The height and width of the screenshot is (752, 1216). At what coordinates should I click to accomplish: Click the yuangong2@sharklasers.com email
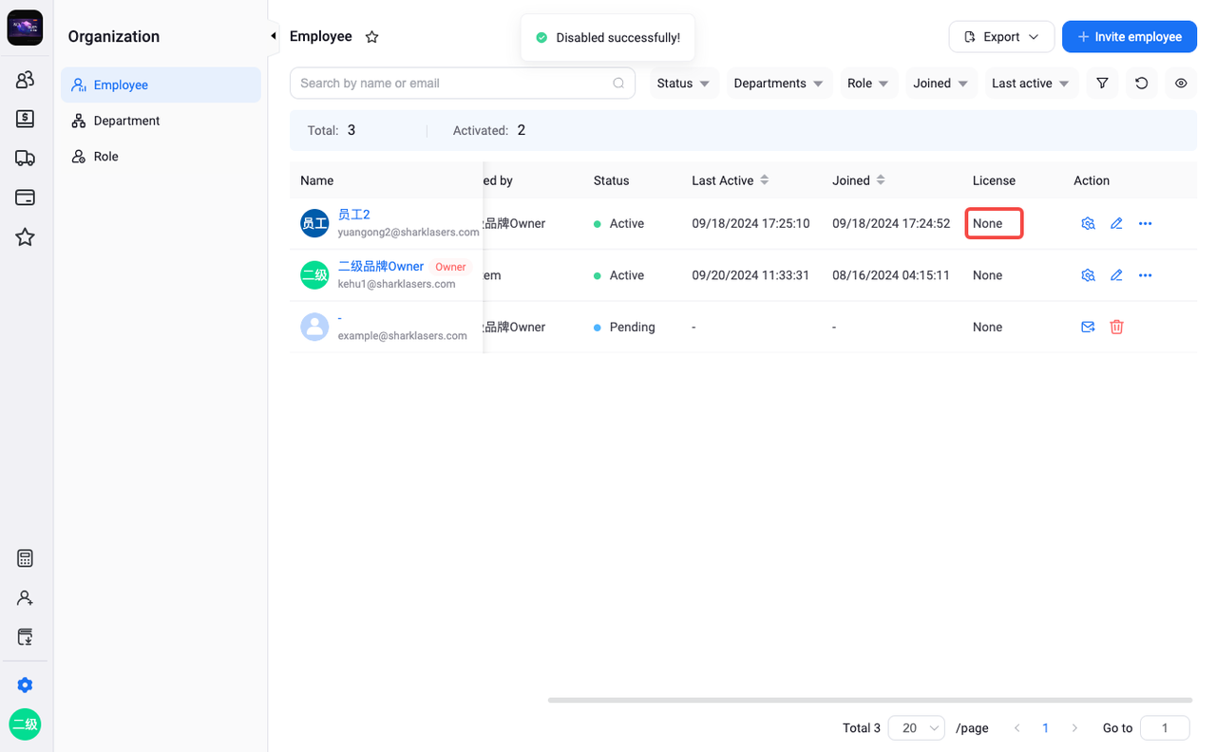408,233
